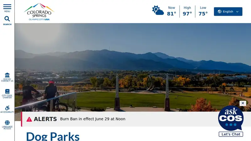Open the hamburger MENU icon
Image resolution: width=251 pixels, height=141 pixels.
(7, 7)
